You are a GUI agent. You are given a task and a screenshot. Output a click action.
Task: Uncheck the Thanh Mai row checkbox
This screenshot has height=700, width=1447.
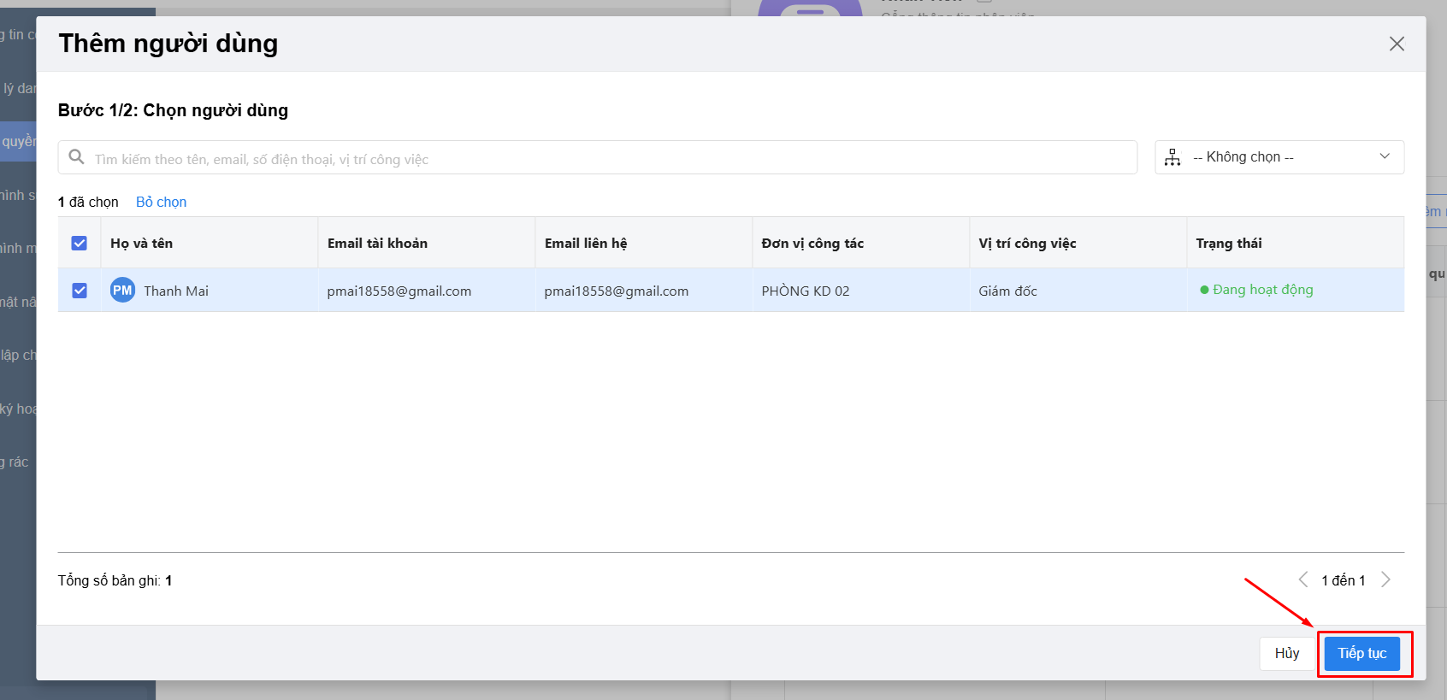coord(80,291)
